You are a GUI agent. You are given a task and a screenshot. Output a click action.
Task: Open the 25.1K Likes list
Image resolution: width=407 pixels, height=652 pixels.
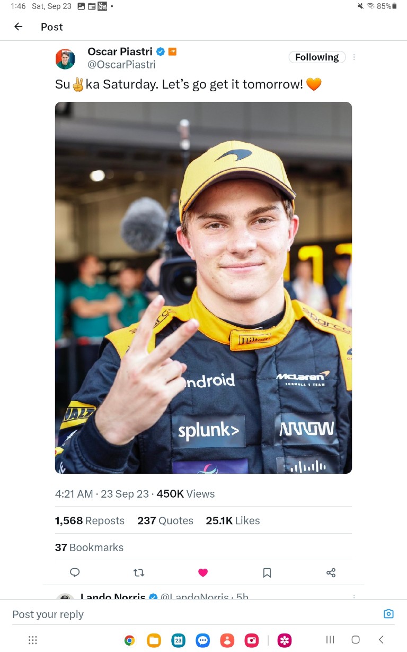[x=233, y=520]
